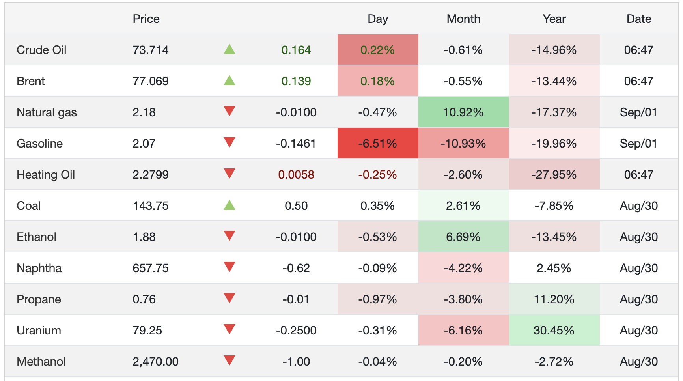The image size is (683, 381).
Task: Open the Heating Oil commodity link
Action: (x=46, y=175)
